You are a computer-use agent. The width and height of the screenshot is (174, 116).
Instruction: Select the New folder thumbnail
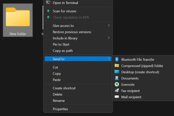pyautogui.click(x=18, y=20)
